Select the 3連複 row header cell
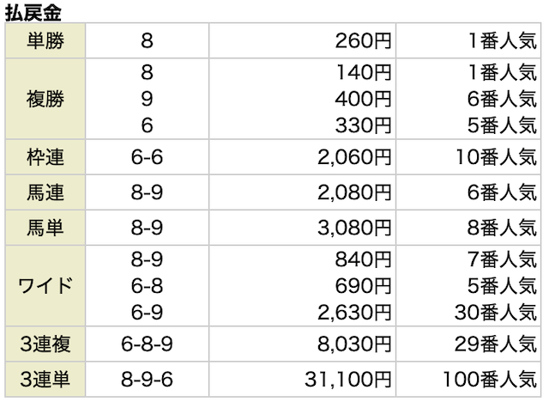The width and height of the screenshot is (549, 402). coord(45,344)
